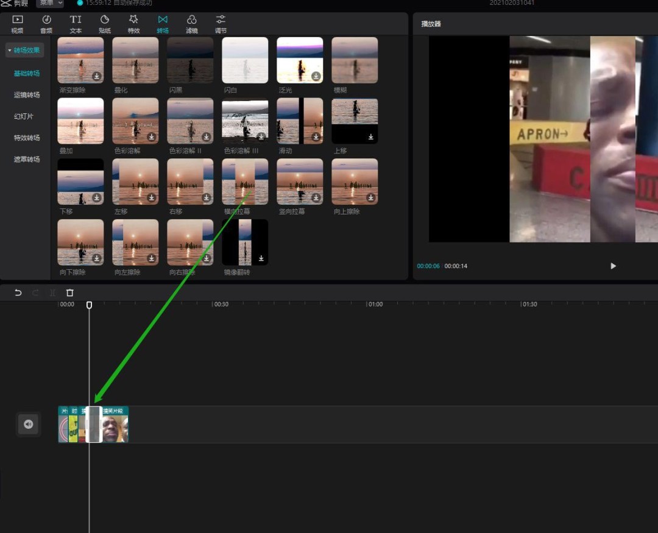Open the 遮罩转场 category
Screen dimensions: 658x533
27,160
